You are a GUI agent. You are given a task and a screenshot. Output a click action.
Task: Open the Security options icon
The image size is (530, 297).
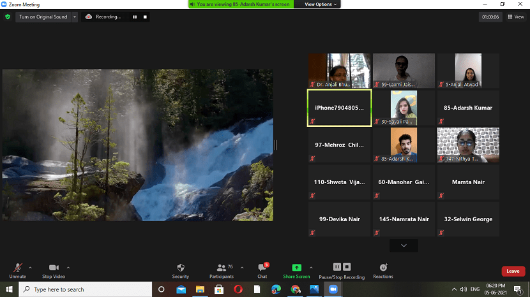point(181,268)
